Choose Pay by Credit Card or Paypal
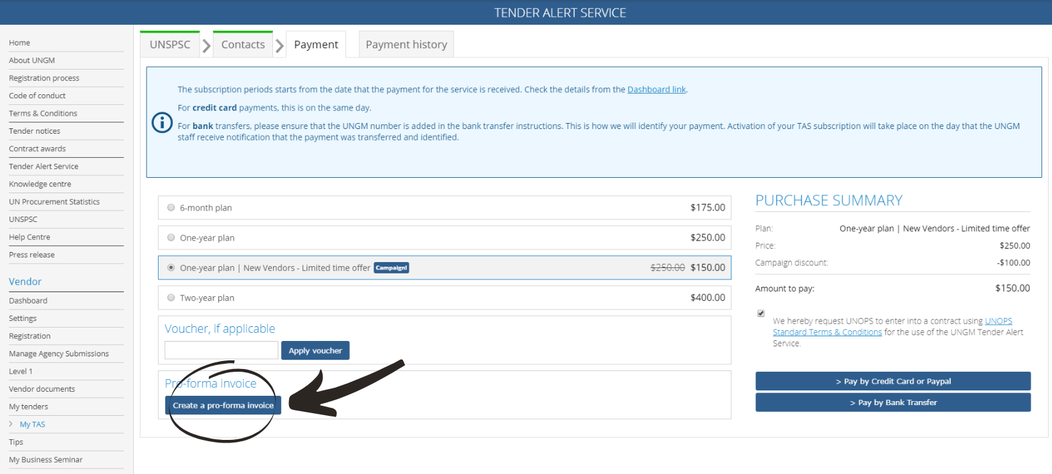 point(893,381)
